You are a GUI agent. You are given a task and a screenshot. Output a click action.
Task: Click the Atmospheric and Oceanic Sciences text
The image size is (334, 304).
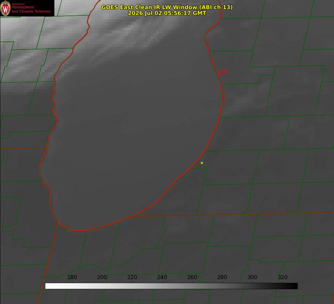point(31,9)
